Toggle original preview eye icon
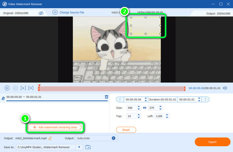 pos(41,13)
